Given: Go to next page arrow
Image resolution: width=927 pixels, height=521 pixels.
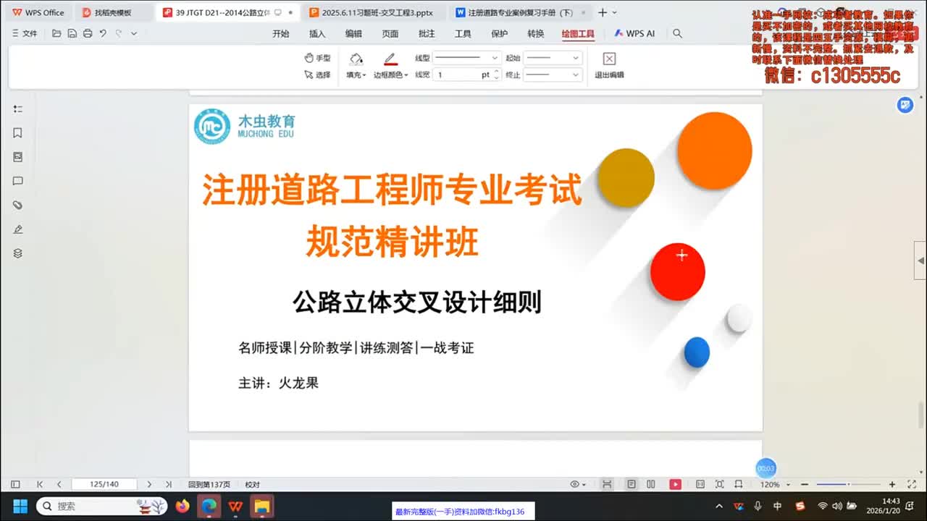Looking at the screenshot, I should point(149,484).
